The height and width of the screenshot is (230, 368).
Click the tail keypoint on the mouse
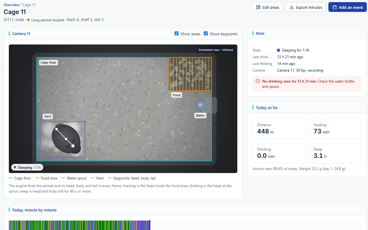coord(56,129)
